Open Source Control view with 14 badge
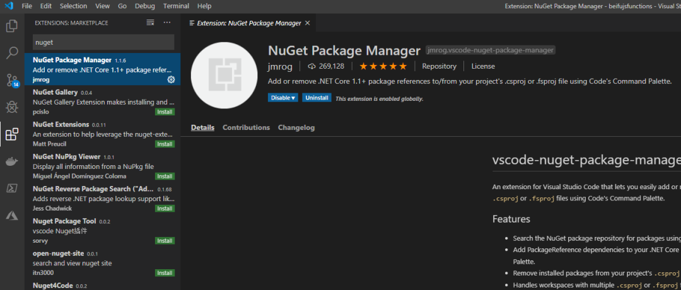681x290 pixels. pyautogui.click(x=11, y=80)
